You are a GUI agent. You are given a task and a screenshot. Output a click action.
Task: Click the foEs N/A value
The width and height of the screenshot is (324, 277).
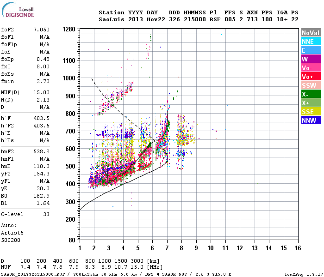(44, 74)
